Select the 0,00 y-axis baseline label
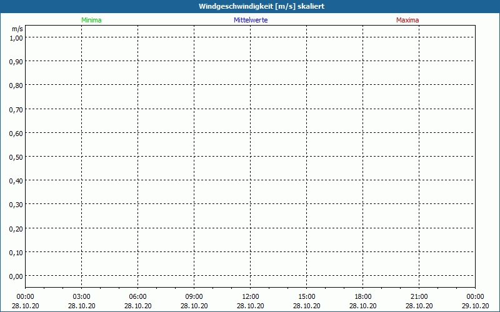The height and width of the screenshot is (312, 500). [16, 276]
